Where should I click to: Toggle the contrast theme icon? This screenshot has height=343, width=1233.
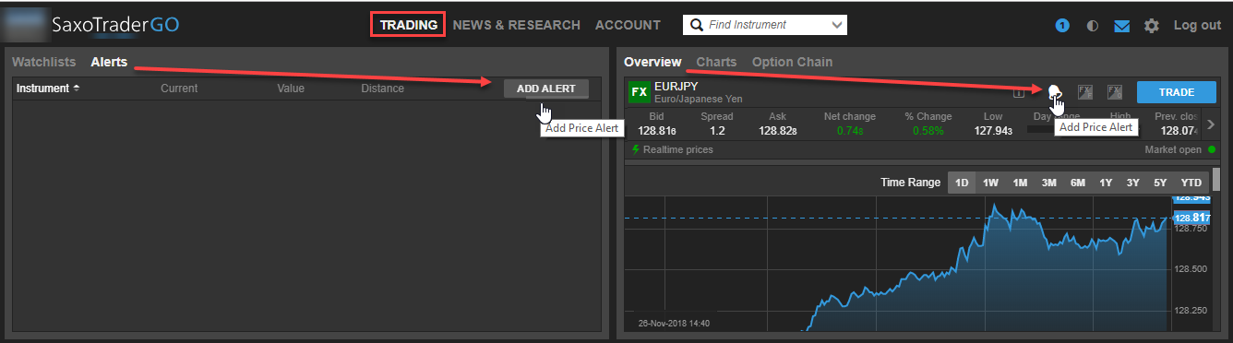[1093, 26]
